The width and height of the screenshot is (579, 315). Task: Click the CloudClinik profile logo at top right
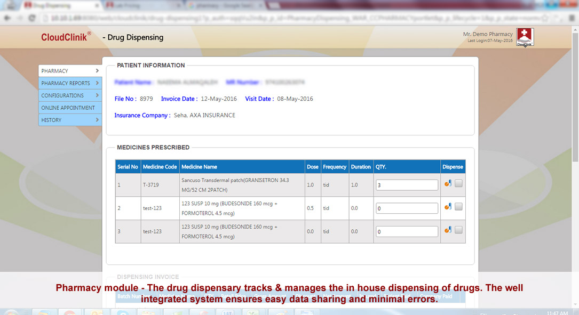[525, 37]
